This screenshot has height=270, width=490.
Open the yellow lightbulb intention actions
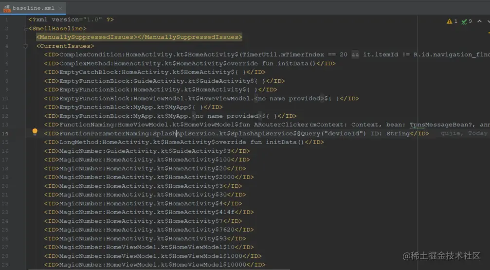point(35,132)
